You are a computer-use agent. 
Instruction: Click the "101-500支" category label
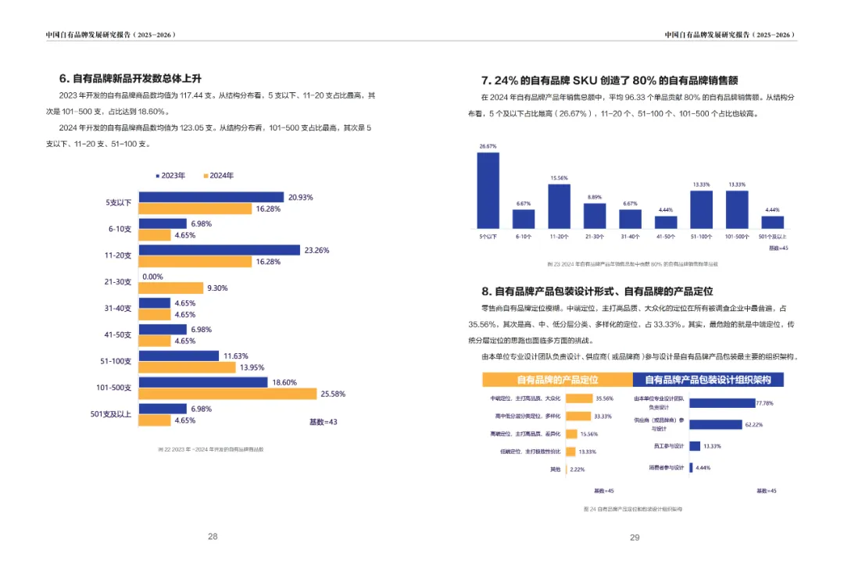[113, 388]
